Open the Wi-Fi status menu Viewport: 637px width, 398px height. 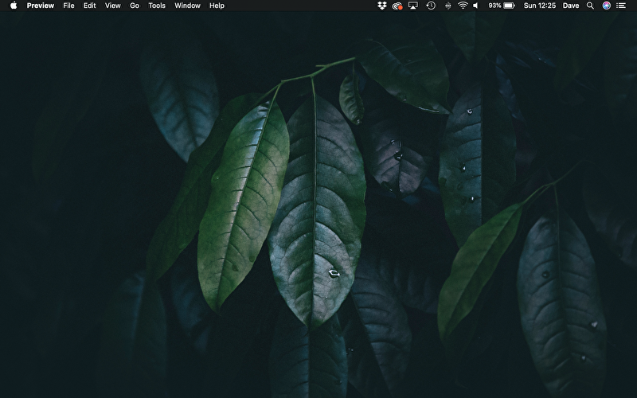463,6
